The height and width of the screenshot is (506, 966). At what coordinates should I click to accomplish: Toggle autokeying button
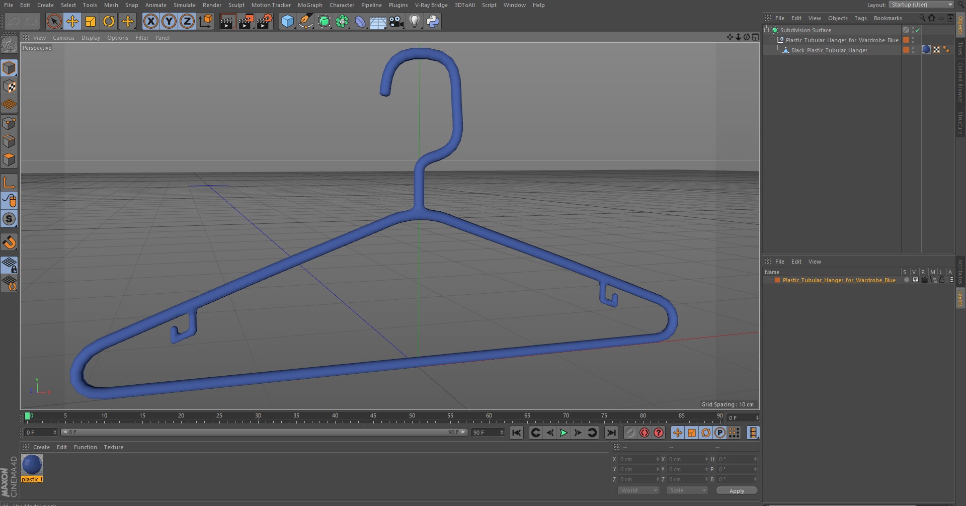644,433
